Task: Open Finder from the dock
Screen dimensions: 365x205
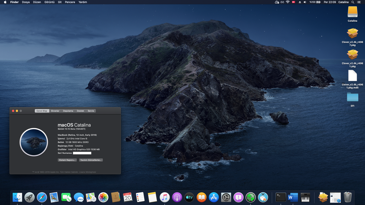Action: click(x=17, y=197)
